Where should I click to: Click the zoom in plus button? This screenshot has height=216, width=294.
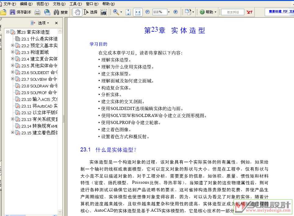175,12
